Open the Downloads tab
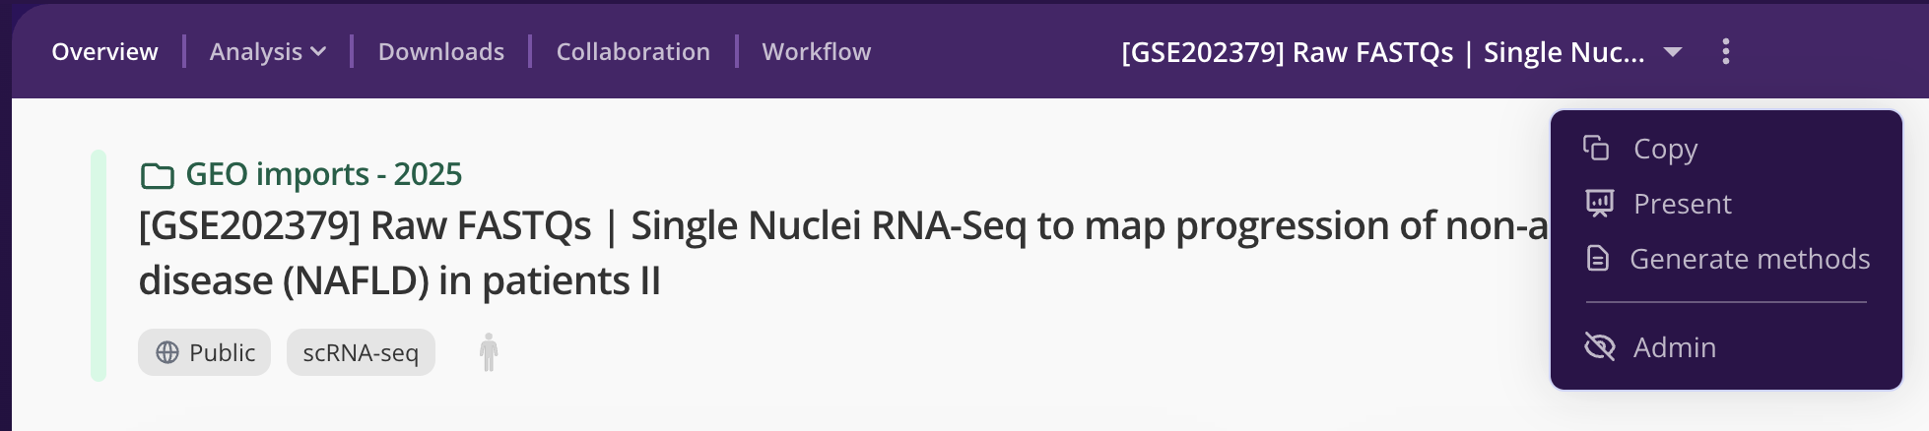Screen dimensions: 1929x431 [440, 51]
